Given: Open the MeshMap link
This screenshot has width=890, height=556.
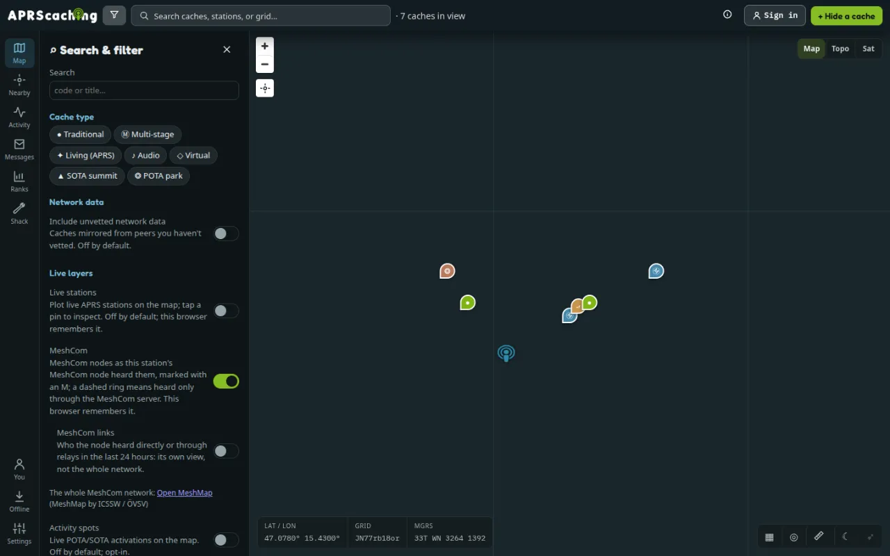Looking at the screenshot, I should [184, 493].
